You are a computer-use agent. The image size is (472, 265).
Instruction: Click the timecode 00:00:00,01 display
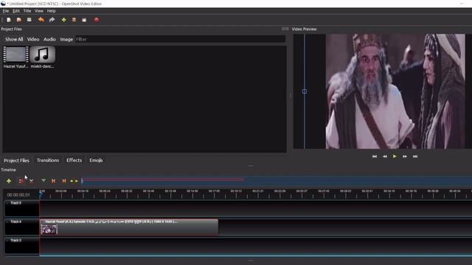coord(18,195)
